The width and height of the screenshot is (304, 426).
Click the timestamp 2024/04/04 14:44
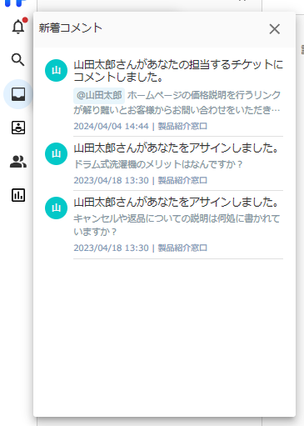pyautogui.click(x=111, y=126)
